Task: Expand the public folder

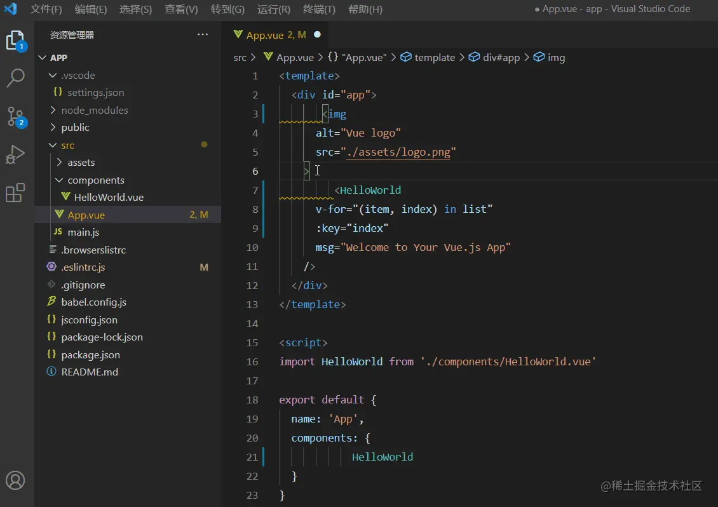Action: pyautogui.click(x=53, y=127)
